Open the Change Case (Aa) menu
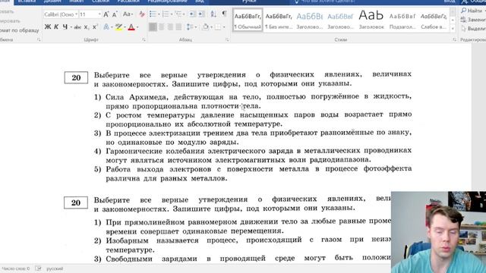Viewport: 486px width, 273px height. [128, 14]
